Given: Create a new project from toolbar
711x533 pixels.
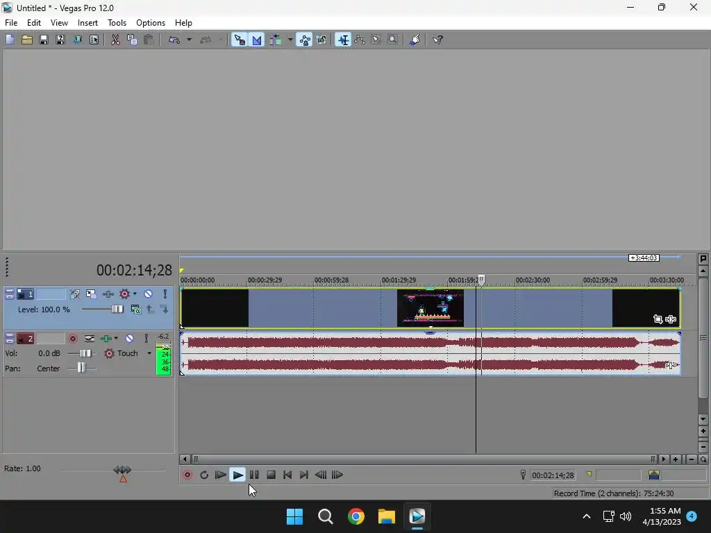Looking at the screenshot, I should (10, 40).
